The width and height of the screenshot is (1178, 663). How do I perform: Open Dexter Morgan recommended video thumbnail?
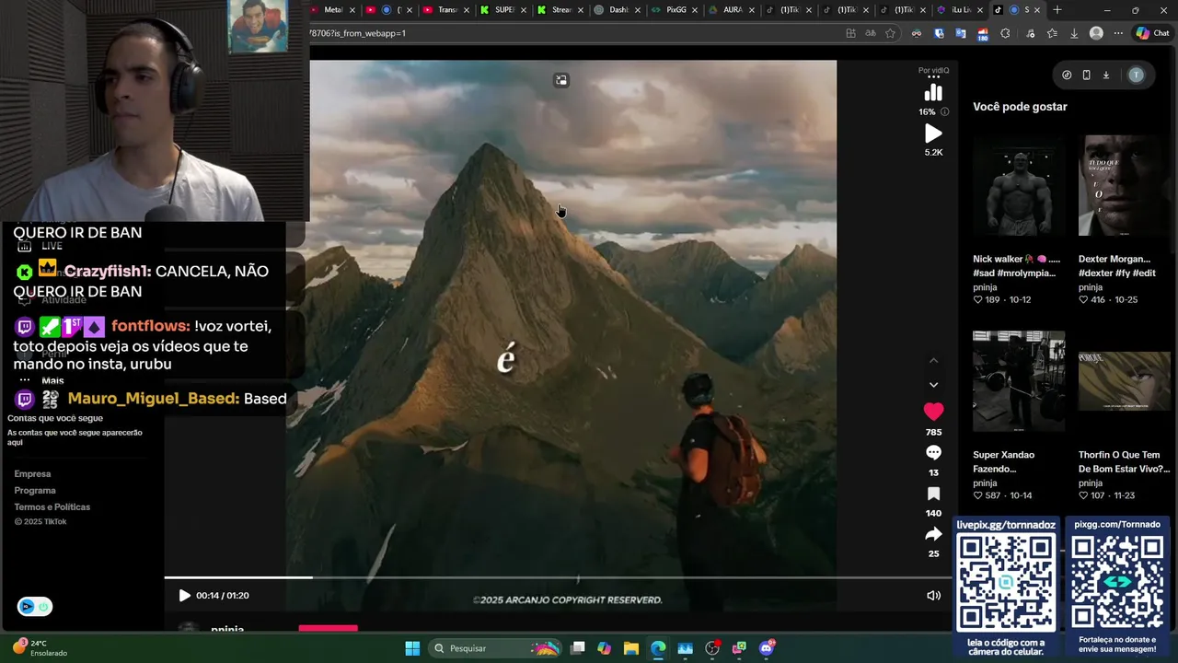tap(1125, 187)
